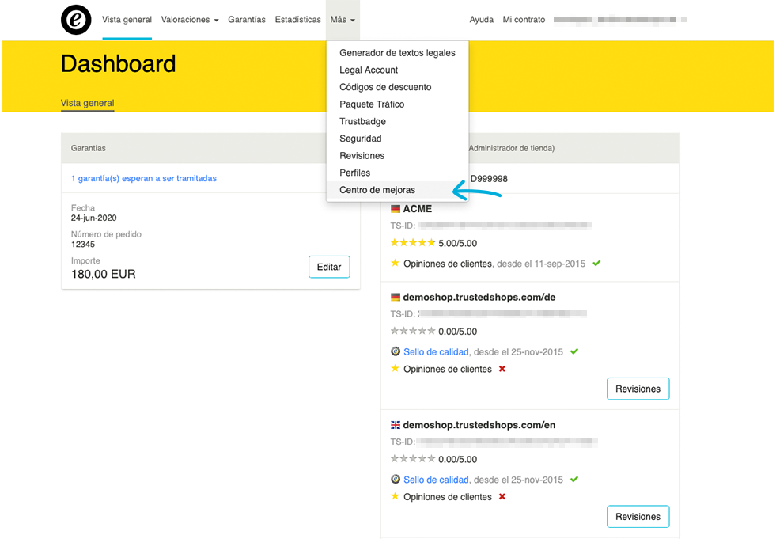Screen dimensions: 776x539
Task: Click red cross on /de Opiniones row
Action: click(502, 369)
